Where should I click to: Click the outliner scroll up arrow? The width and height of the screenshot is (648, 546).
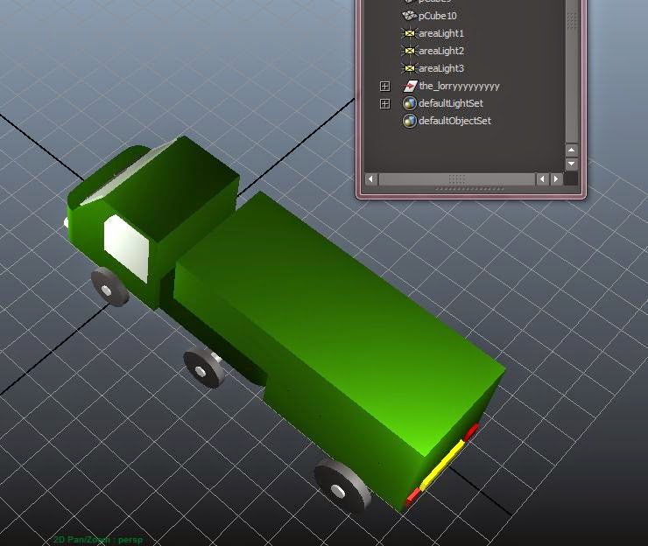[x=571, y=150]
